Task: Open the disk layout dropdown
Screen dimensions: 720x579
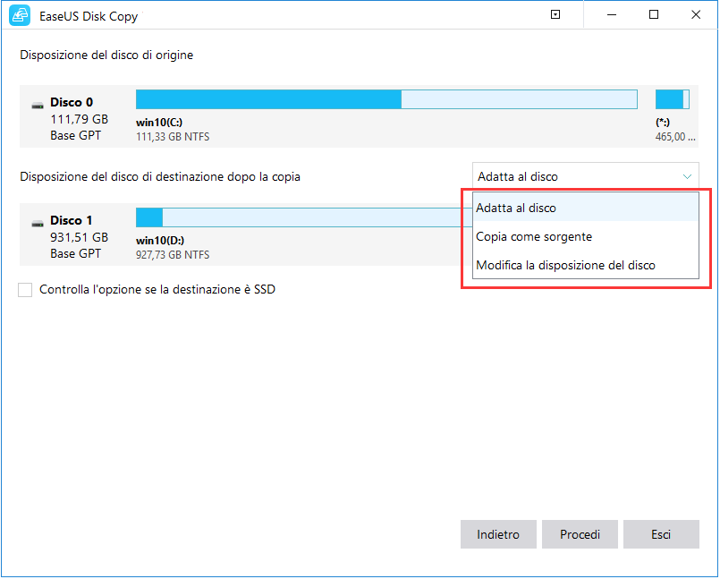Action: pyautogui.click(x=584, y=176)
